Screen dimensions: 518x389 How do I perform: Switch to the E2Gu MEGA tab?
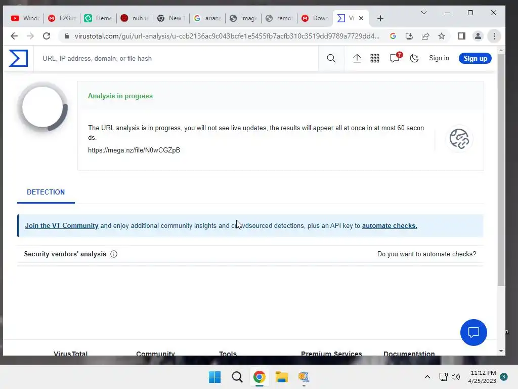click(x=62, y=18)
